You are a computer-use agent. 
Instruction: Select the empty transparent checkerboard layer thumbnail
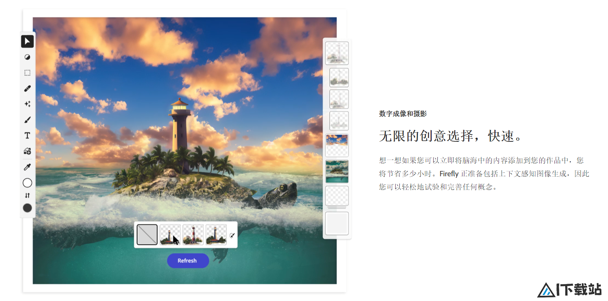[x=337, y=196]
